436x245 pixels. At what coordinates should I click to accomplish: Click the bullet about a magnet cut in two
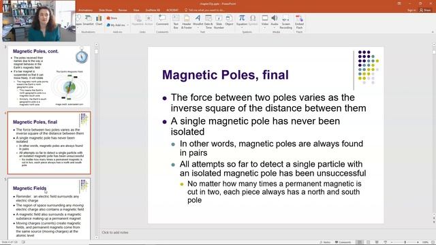pyautogui.click(x=274, y=192)
